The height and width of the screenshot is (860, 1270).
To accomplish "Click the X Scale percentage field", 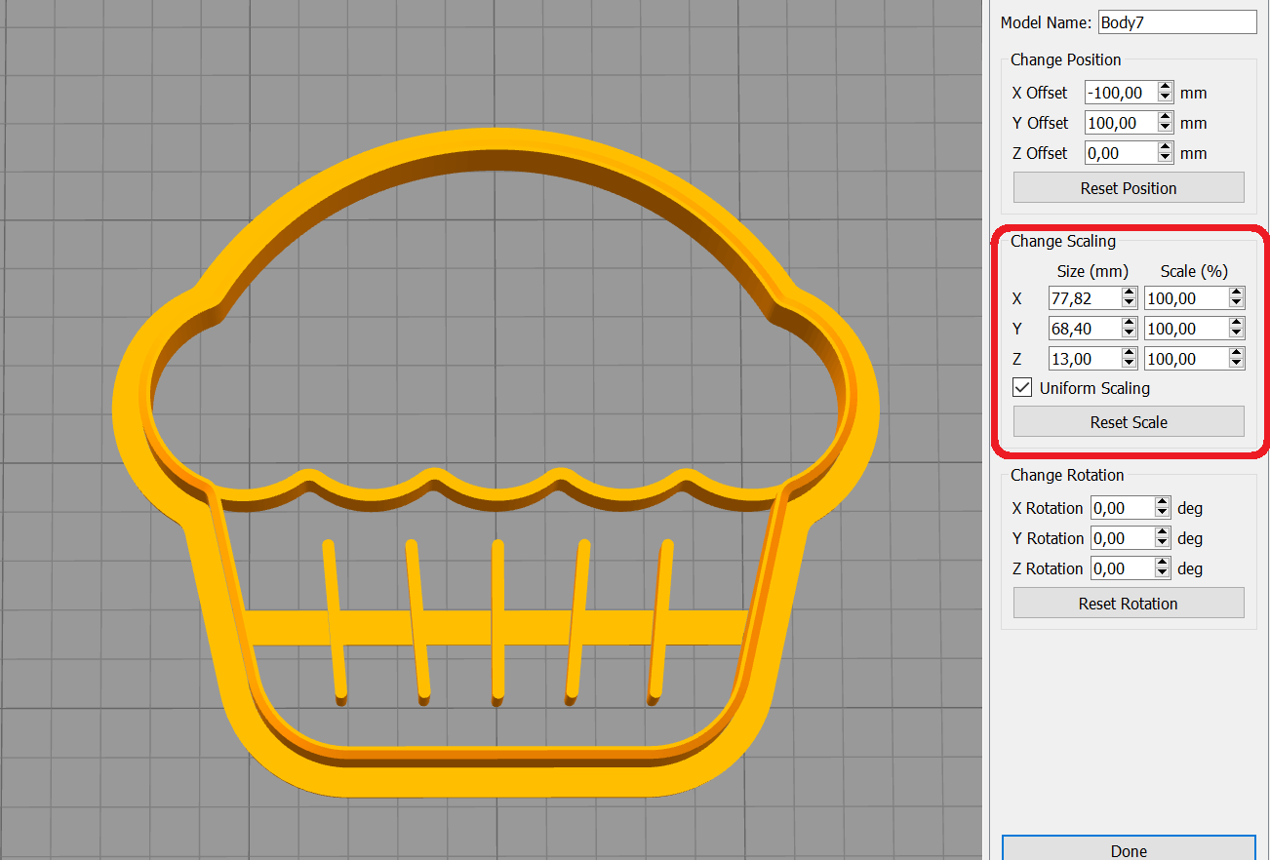I will [1186, 298].
